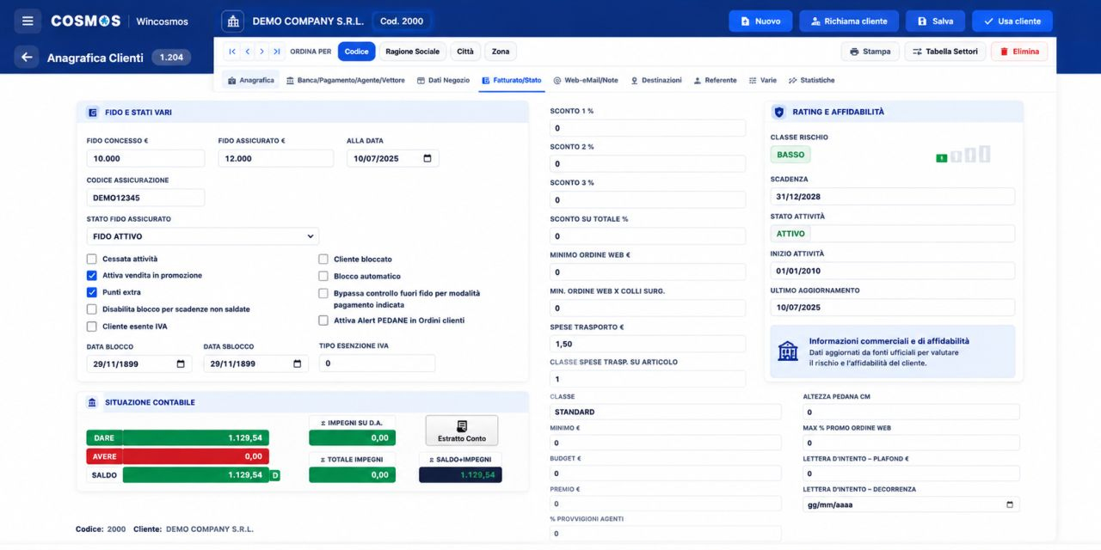This screenshot has height=550, width=1101.
Task: Click the Fido e Stati Vari header icon
Action: 93,113
